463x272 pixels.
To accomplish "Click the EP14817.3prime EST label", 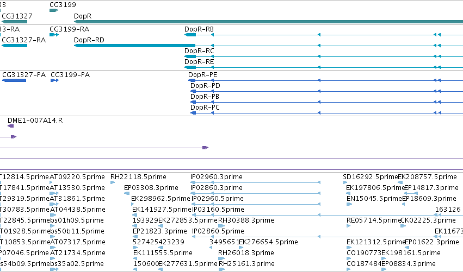I will click(x=431, y=188).
